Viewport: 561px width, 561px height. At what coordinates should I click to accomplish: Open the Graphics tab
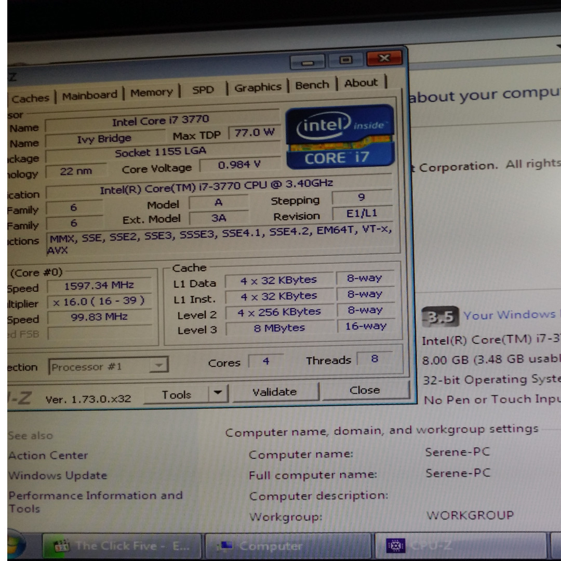coord(258,87)
